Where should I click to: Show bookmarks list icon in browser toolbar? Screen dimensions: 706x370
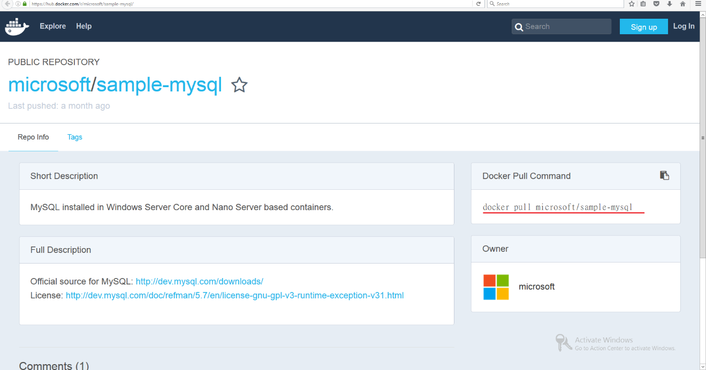click(643, 4)
